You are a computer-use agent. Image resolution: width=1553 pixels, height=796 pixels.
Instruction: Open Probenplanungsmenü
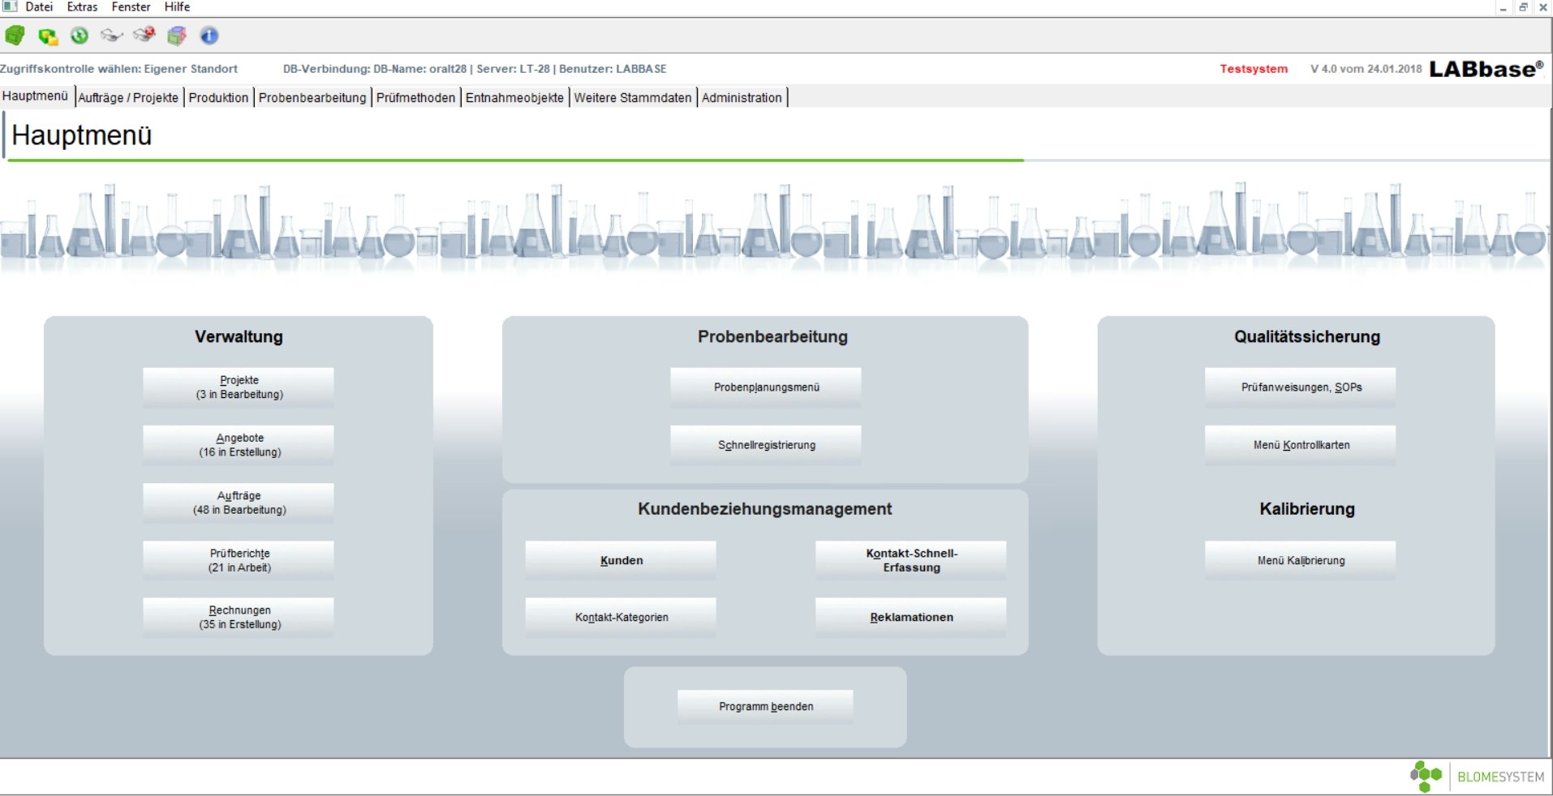[x=764, y=387]
